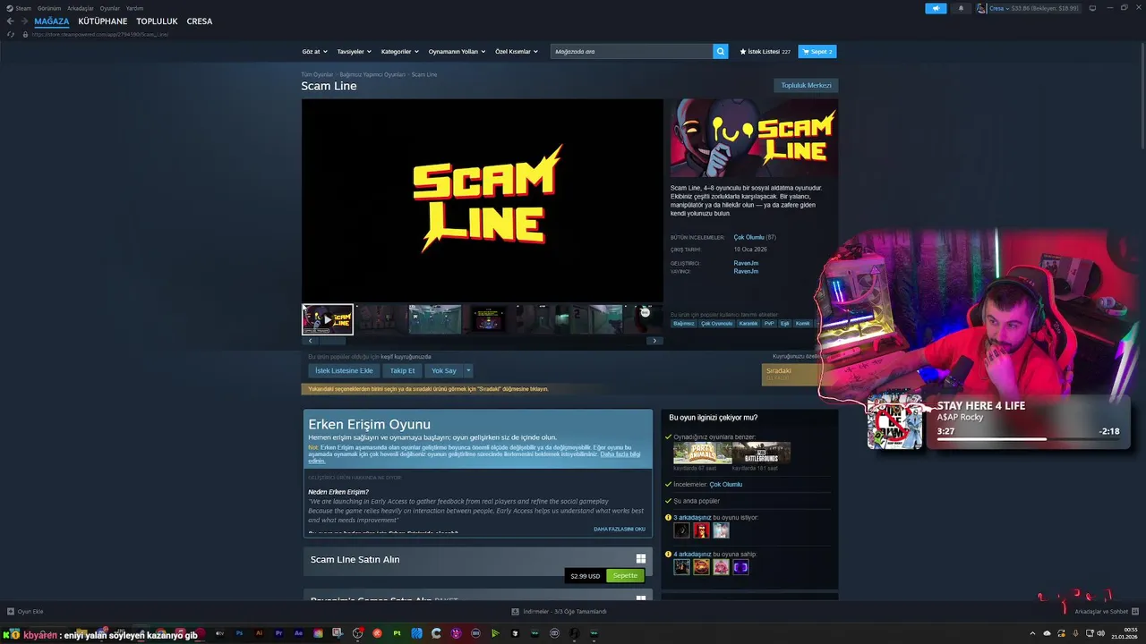Open After Effects from the taskbar

299,633
